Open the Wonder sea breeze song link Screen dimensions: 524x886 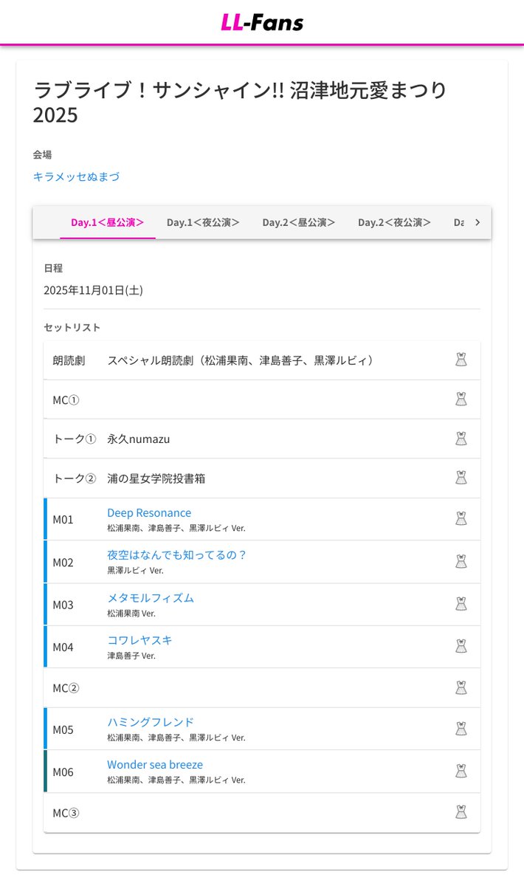155,765
